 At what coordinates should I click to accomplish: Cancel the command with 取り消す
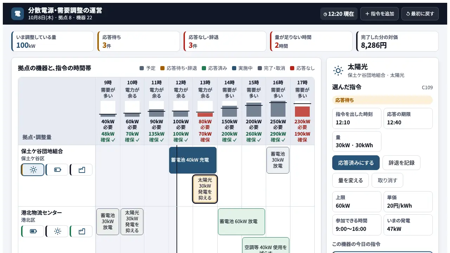[x=387, y=180]
